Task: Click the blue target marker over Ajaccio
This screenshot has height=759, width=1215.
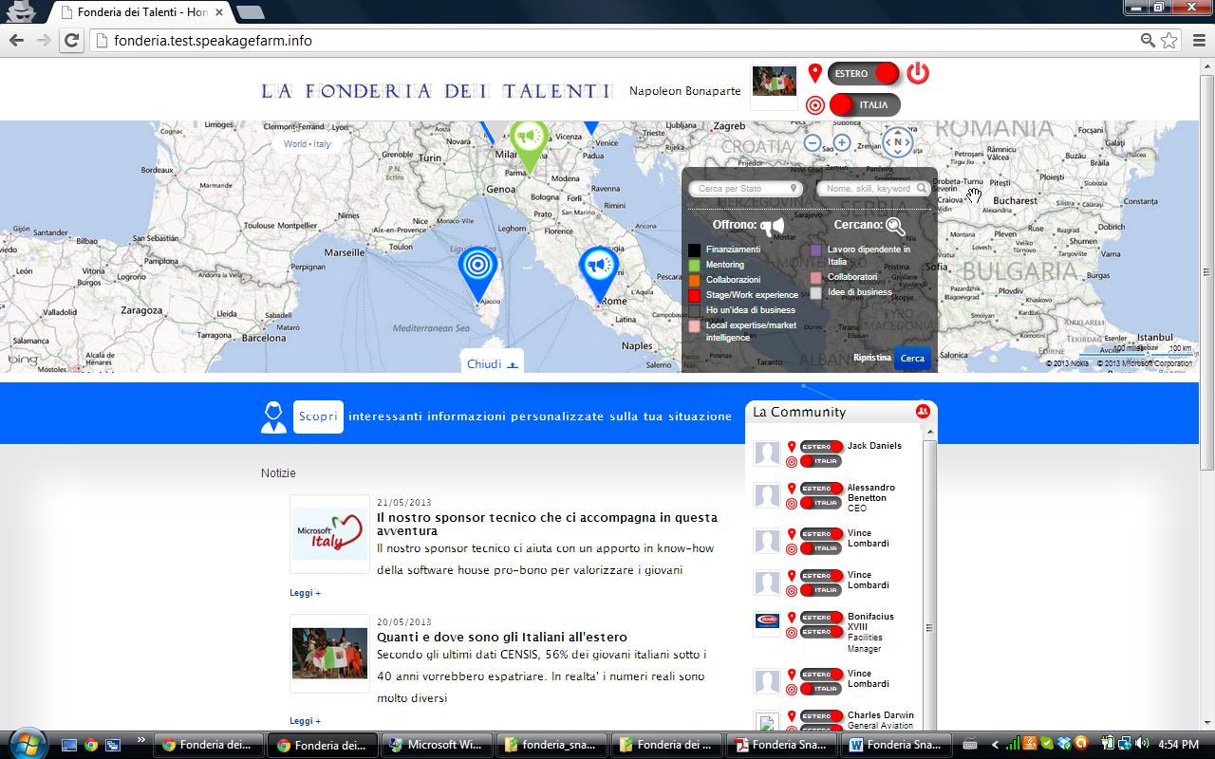Action: tap(477, 273)
